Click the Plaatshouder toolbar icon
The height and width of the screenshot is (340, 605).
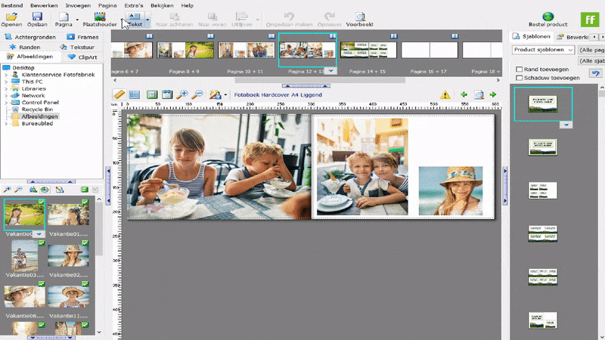coord(100,16)
